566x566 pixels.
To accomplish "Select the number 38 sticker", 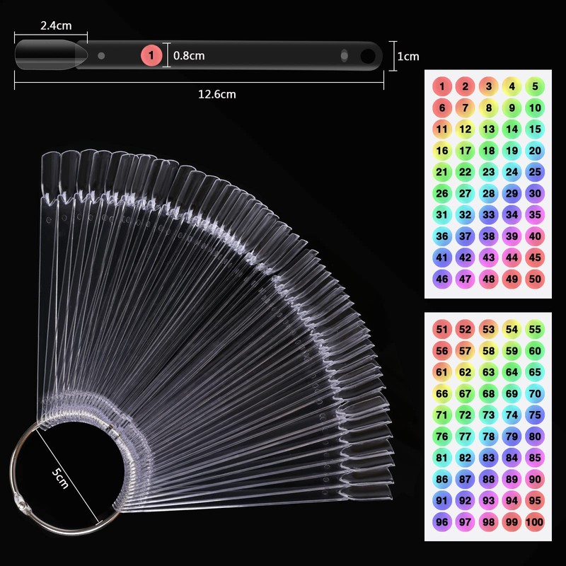I will coord(488,236).
